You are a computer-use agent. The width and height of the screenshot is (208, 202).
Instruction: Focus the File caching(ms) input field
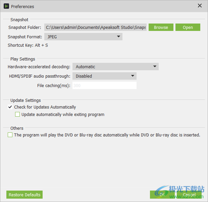point(104,86)
